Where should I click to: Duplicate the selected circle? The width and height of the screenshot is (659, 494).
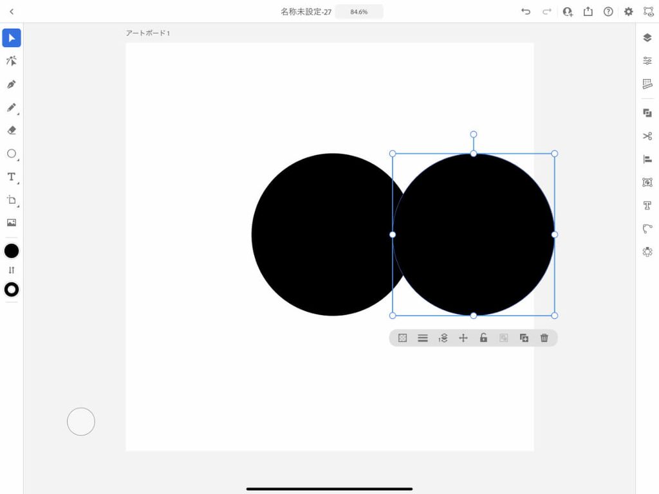click(x=524, y=338)
